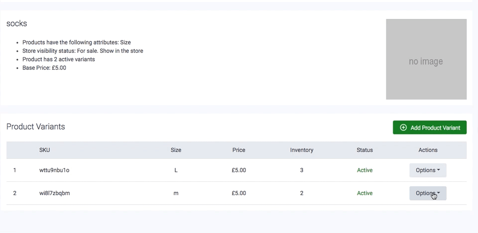478x233 pixels.
Task: Click the Inventory column header
Action: coord(302,150)
